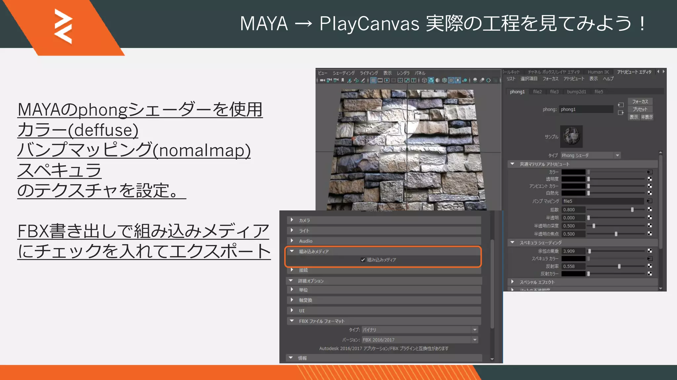Toggle the textured display checker icon
This screenshot has width=677, height=380.
pos(451,80)
